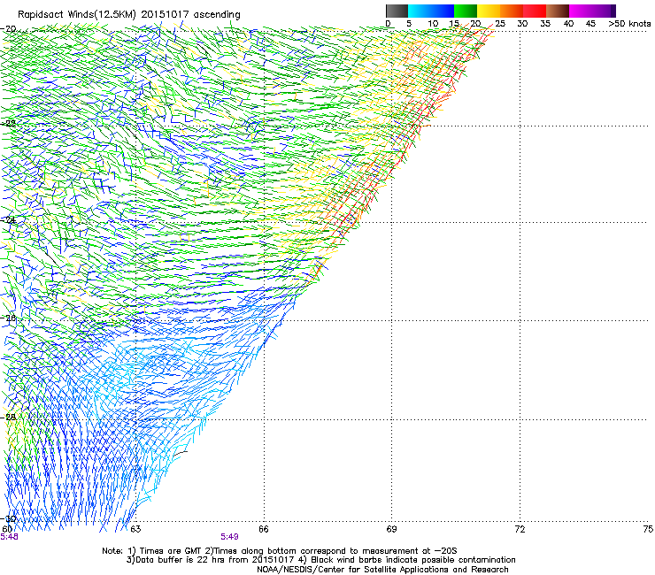Click the NOAA/NESDIS credit line

[382, 570]
